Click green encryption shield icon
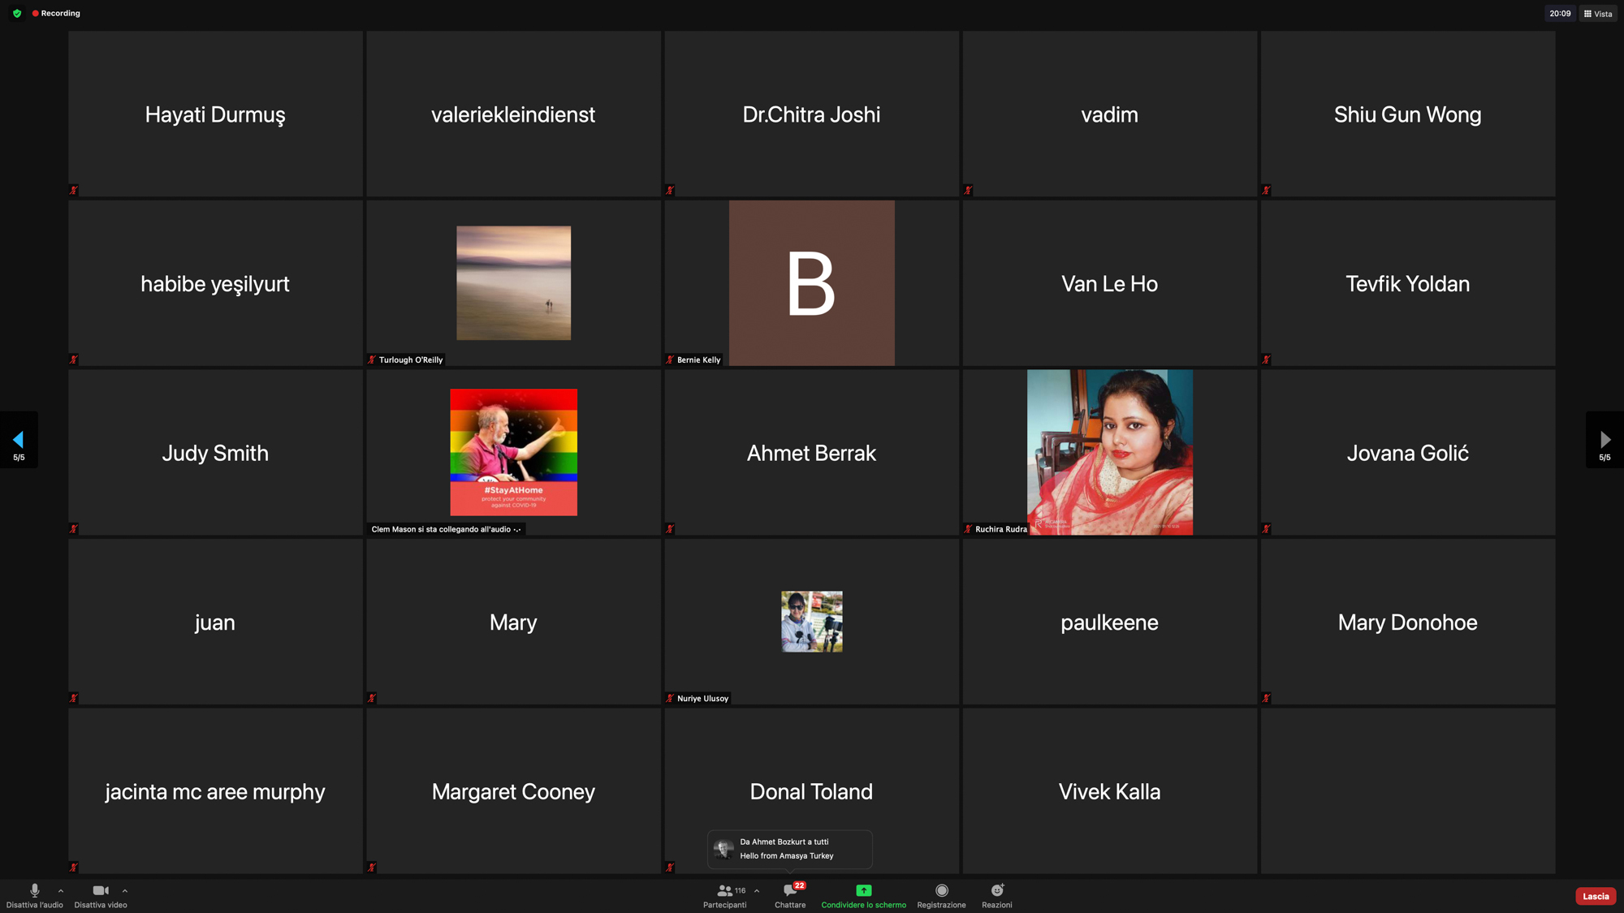Viewport: 1624px width, 913px height. point(17,13)
